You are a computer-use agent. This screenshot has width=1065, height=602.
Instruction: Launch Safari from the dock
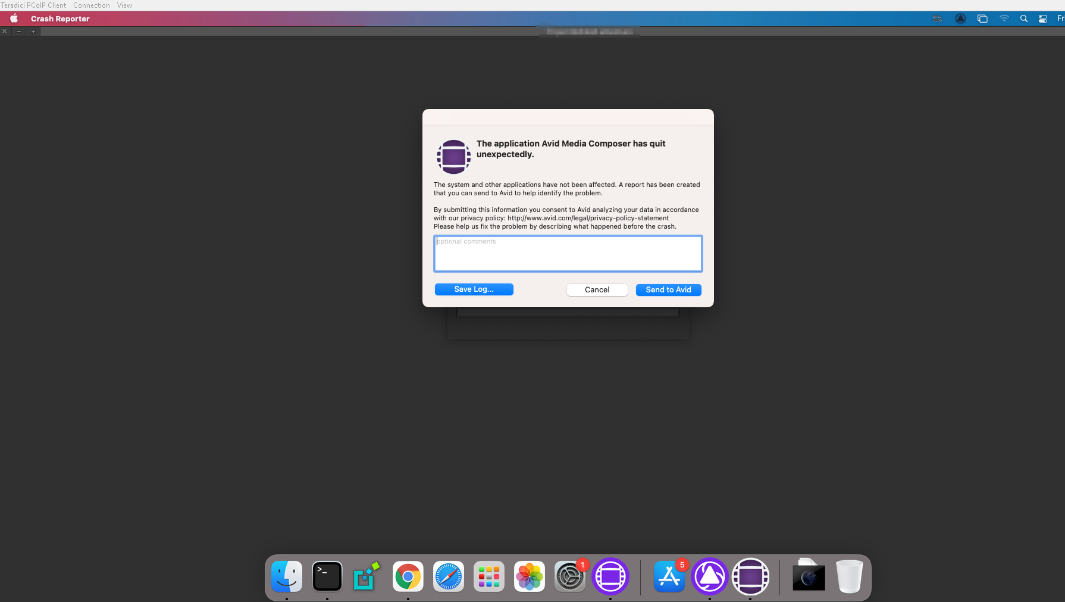coord(449,576)
